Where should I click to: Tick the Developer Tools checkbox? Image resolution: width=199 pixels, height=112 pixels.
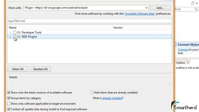[15, 32]
